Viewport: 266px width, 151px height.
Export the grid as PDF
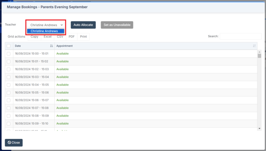tap(71, 36)
